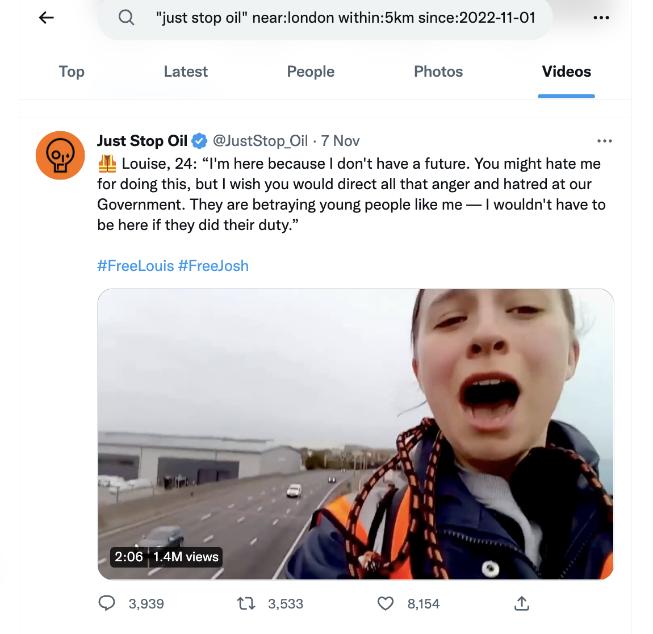Open the #FreeJosh hashtag
The height and width of the screenshot is (634, 653).
pos(214,266)
